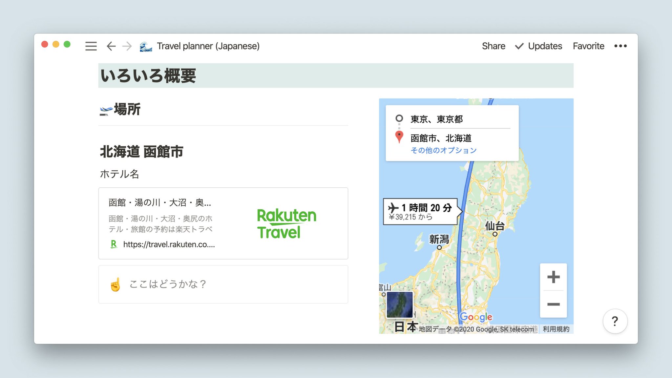
Task: Open the three-dot more options menu
Action: coord(620,46)
